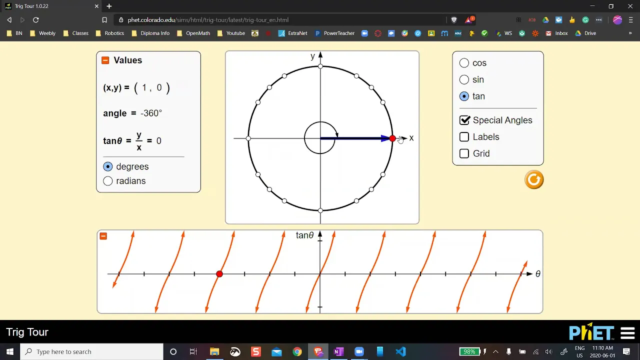Bookmark this page icon

coord(104,20)
